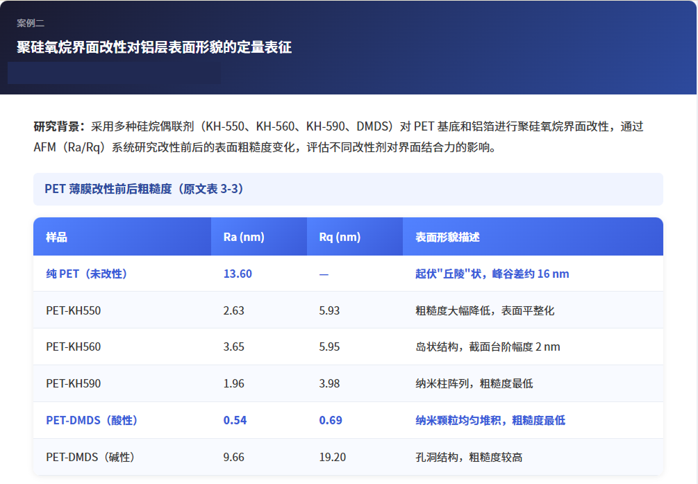Select the PET-KH590 sample name
The height and width of the screenshot is (484, 698).
(75, 384)
